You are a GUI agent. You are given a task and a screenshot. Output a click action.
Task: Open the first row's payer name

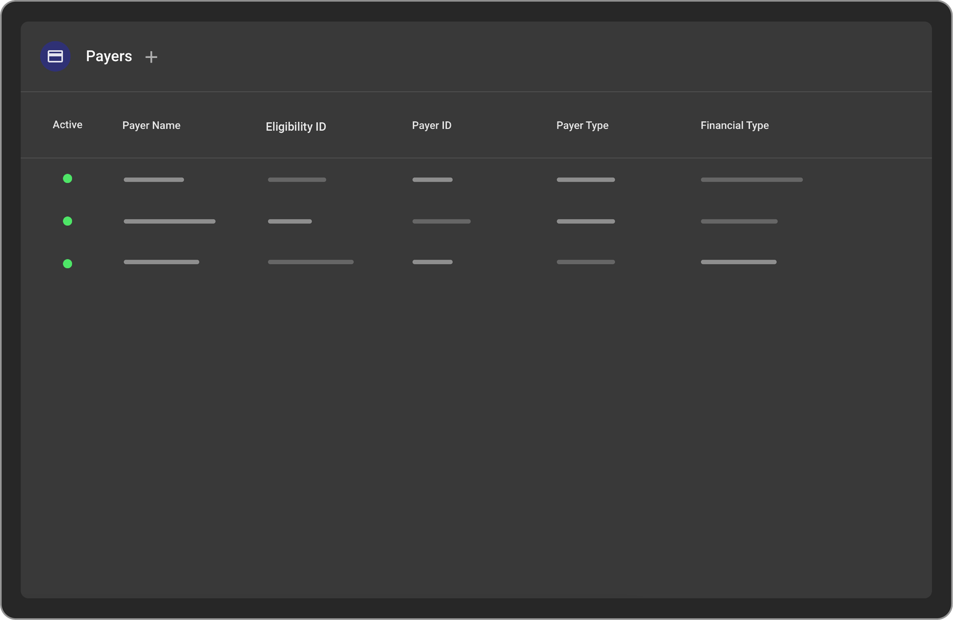pos(153,179)
